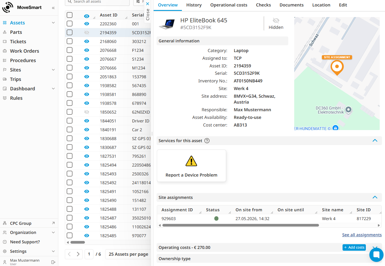Expand the Organization chevron

tap(53, 232)
